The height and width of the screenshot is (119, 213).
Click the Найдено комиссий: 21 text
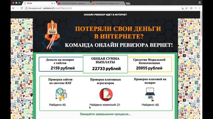click(105, 105)
